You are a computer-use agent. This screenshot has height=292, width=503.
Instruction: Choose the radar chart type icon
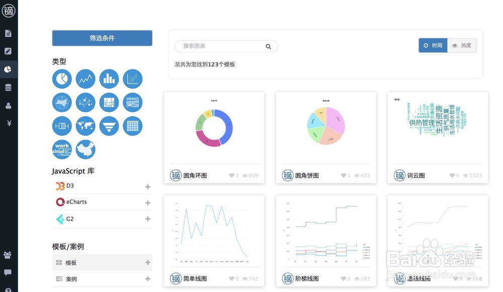(61, 102)
